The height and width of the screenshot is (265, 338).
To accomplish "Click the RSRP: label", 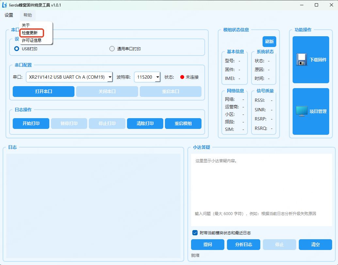I will click(261, 119).
